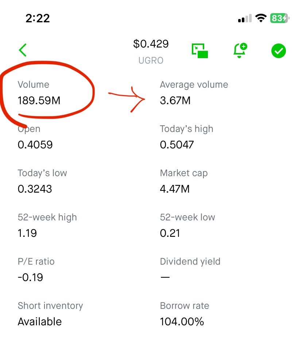The height and width of the screenshot is (356, 302).
Task: Select the 3.67M average volume
Action: click(x=175, y=101)
